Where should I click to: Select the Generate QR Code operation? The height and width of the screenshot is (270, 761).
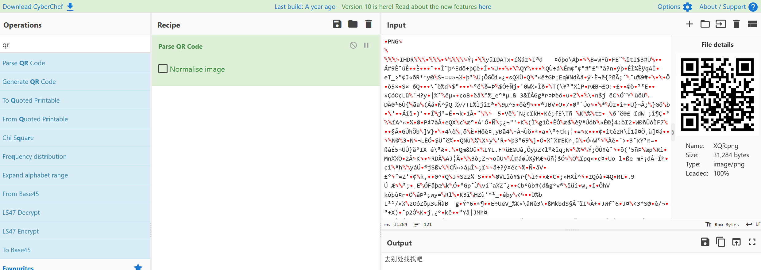pyautogui.click(x=75, y=82)
